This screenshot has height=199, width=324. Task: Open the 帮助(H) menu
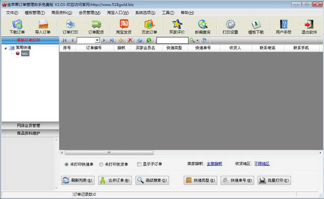[x=187, y=13]
